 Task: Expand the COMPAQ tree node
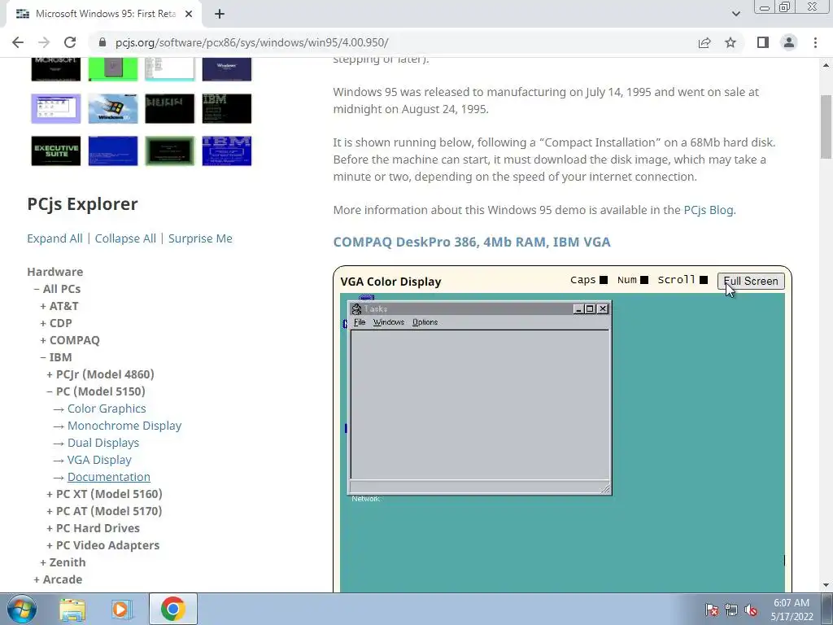point(43,340)
